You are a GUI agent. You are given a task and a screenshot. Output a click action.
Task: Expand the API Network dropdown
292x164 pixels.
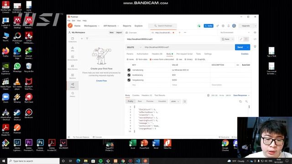pos(111,26)
